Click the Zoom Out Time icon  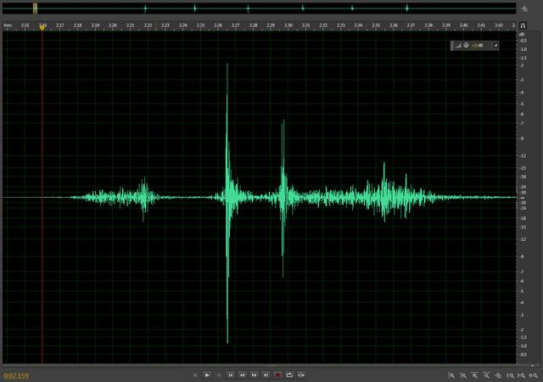pyautogui.click(x=486, y=375)
